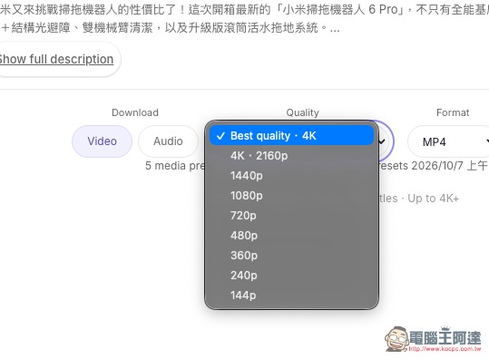The width and height of the screenshot is (489, 359).
Task: Choose 144p quality option
Action: pyautogui.click(x=291, y=296)
